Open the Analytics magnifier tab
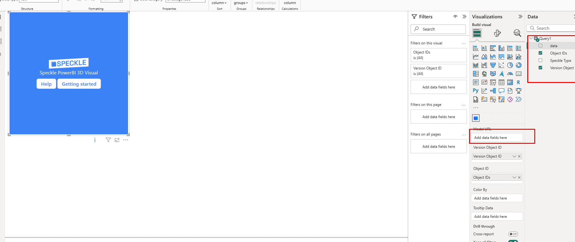 click(x=517, y=33)
